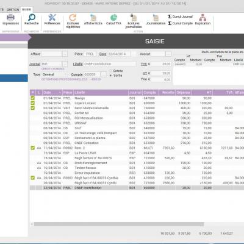Select the Sortie radio button
The width and height of the screenshot is (244, 244).
(x=110, y=76)
